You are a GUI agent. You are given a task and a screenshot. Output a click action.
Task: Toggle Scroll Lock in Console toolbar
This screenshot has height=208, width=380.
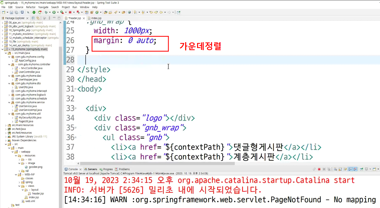(x=340, y=169)
